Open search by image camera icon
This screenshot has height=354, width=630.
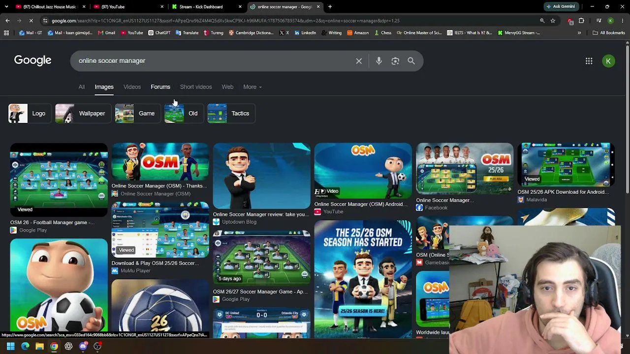tap(395, 61)
